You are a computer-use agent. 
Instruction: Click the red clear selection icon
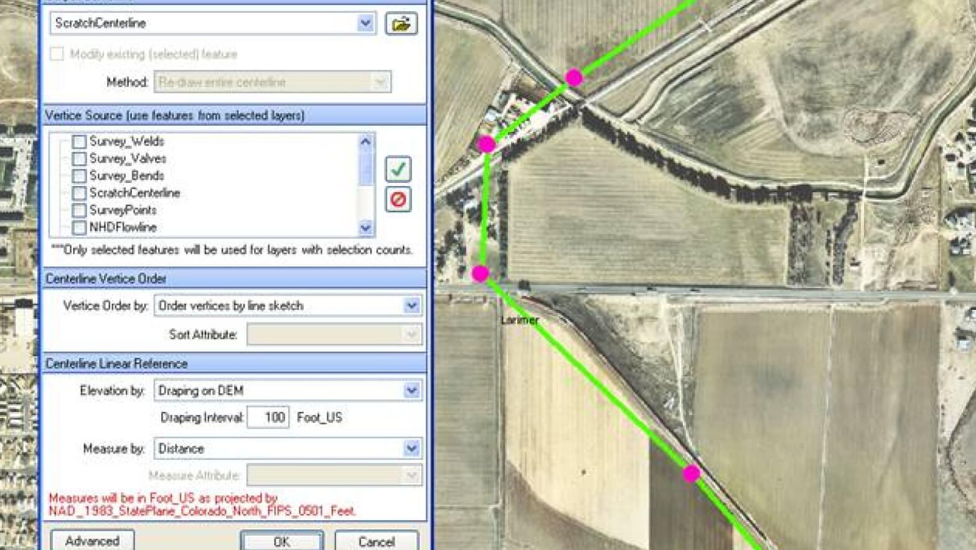click(398, 200)
